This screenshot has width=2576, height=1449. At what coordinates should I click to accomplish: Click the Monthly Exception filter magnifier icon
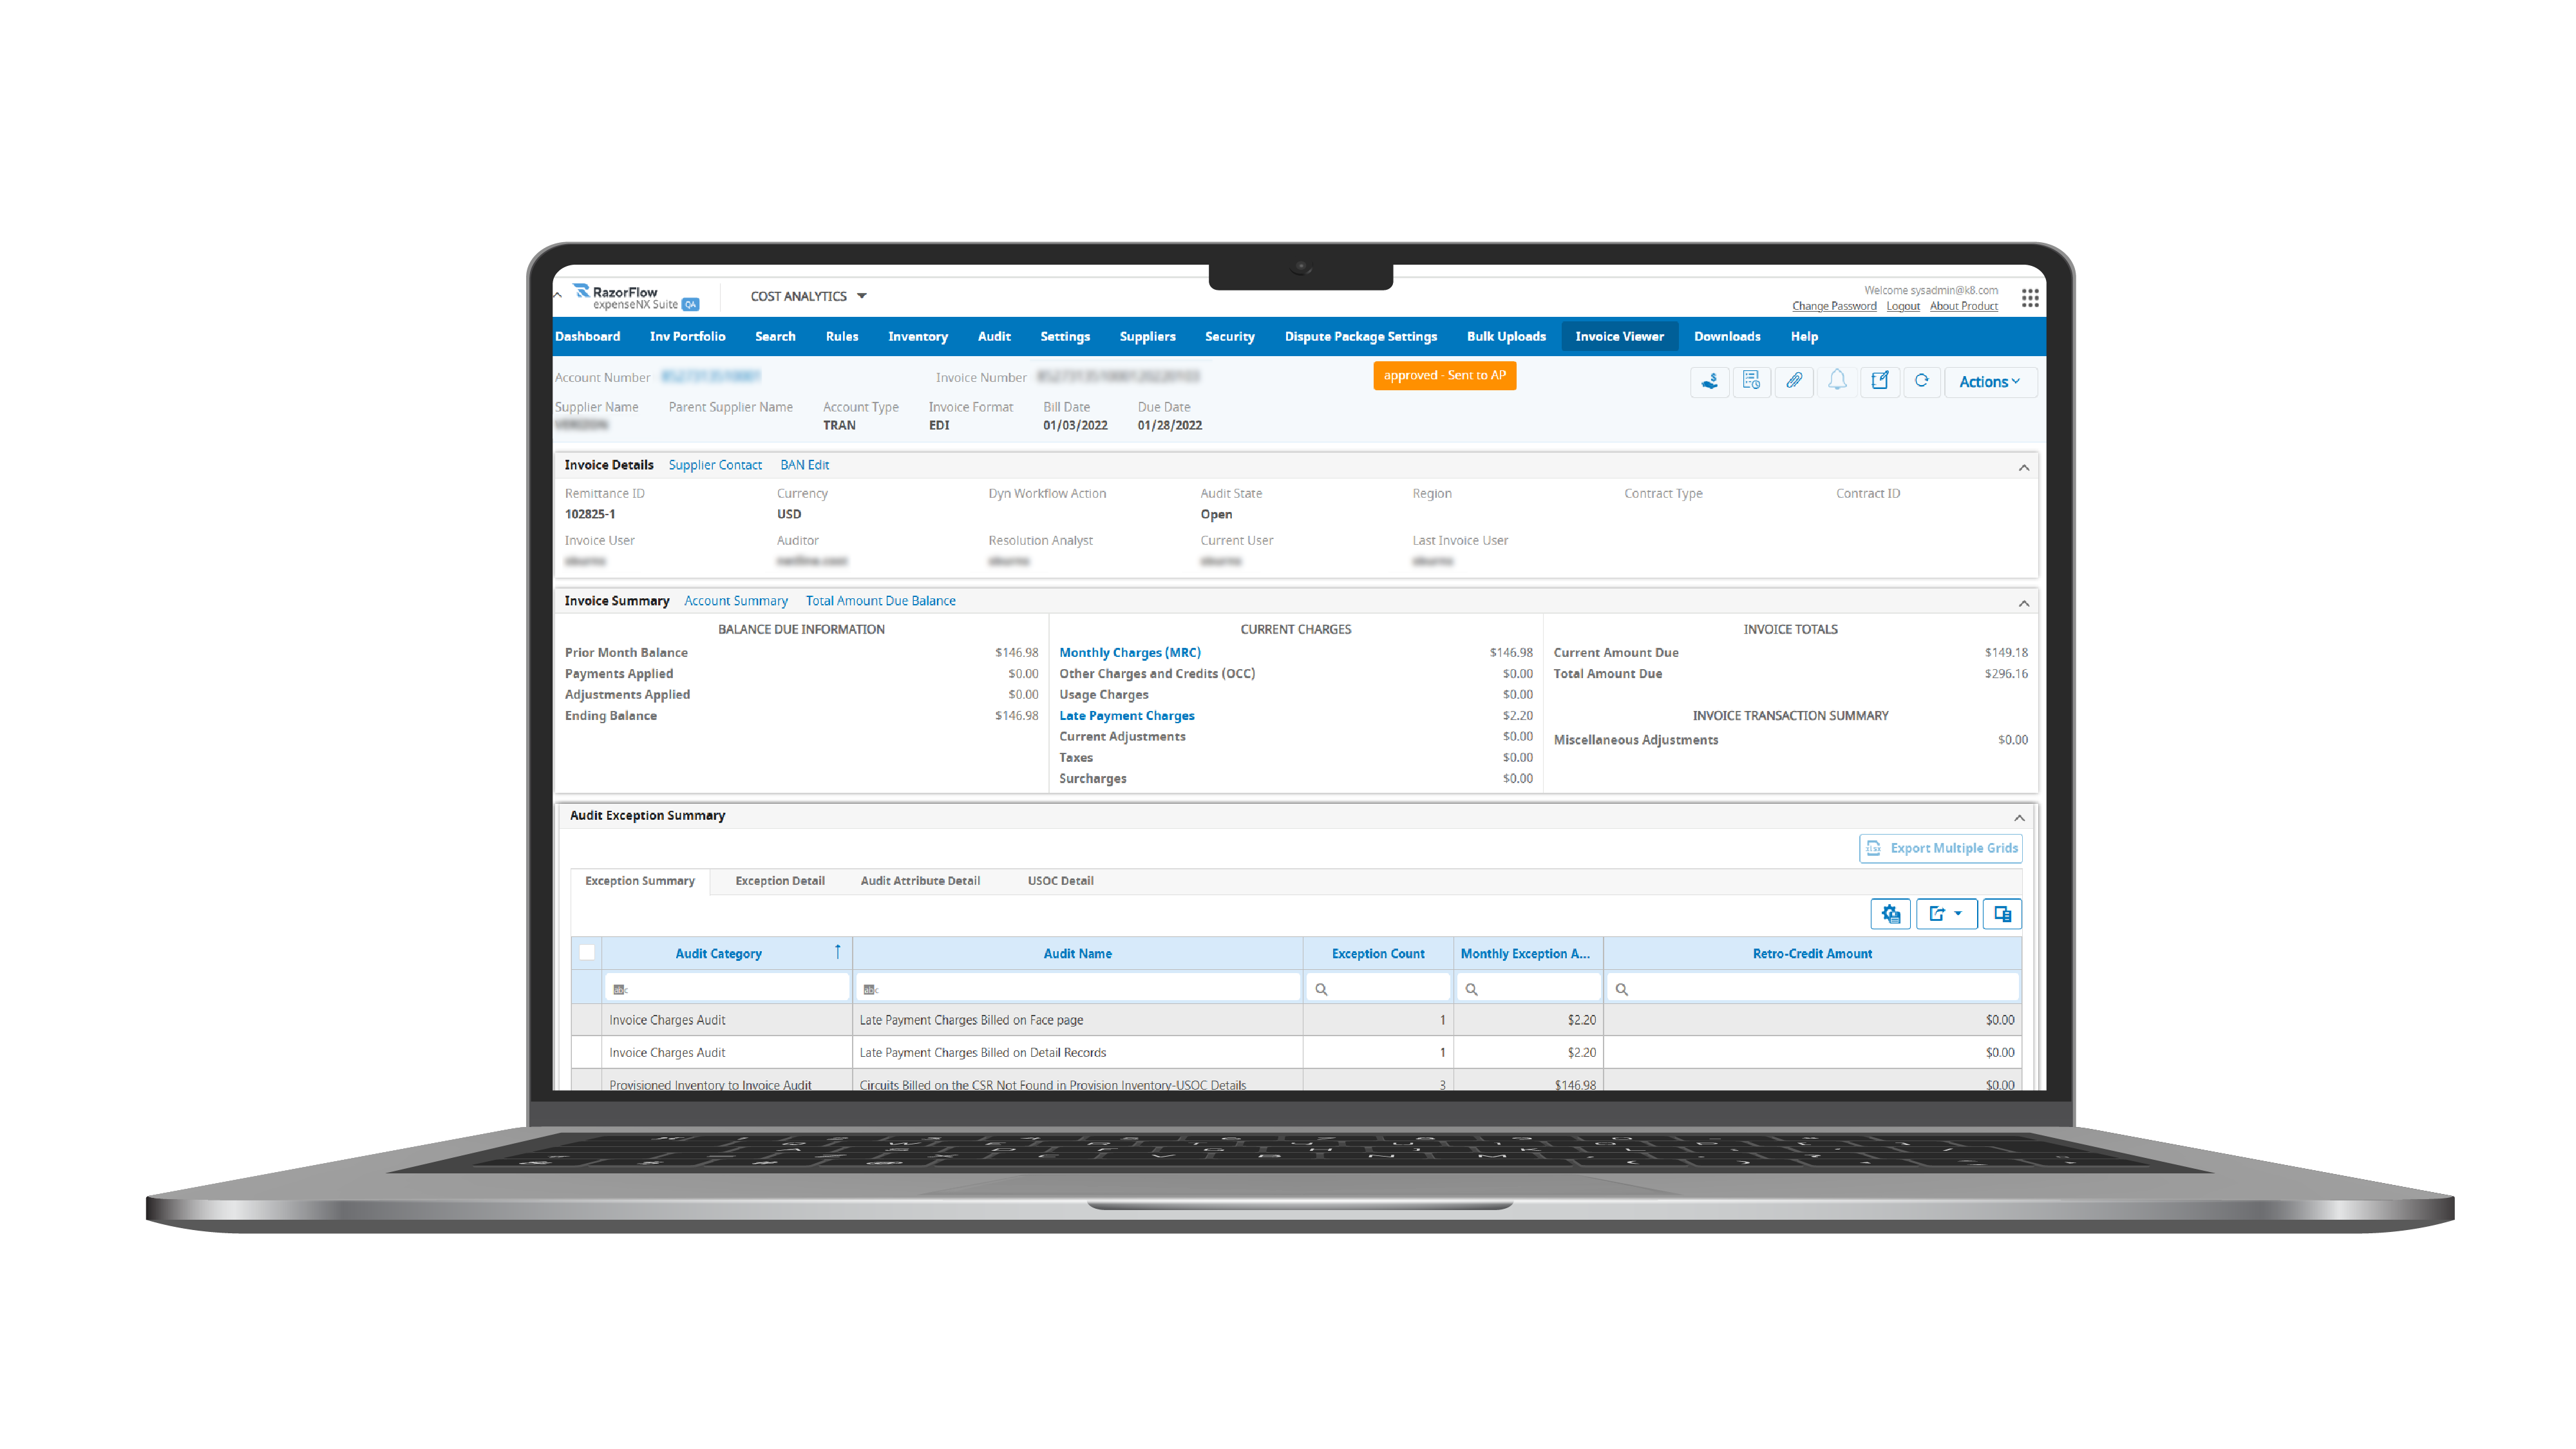[x=1471, y=989]
